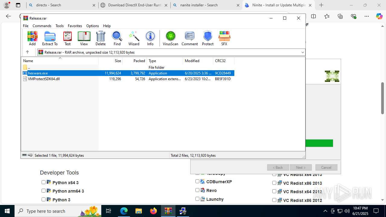Sort by CRC32 column header
386x217 pixels.
pos(224,61)
